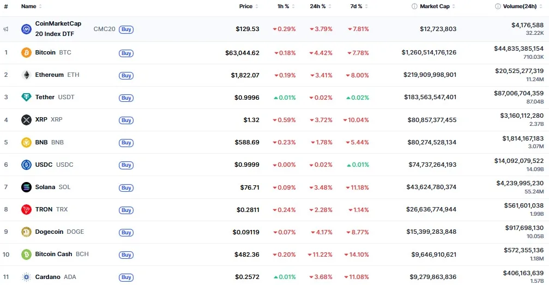This screenshot has width=549, height=285.
Task: Click USDC market cap $74,737,264,193
Action: 432,165
